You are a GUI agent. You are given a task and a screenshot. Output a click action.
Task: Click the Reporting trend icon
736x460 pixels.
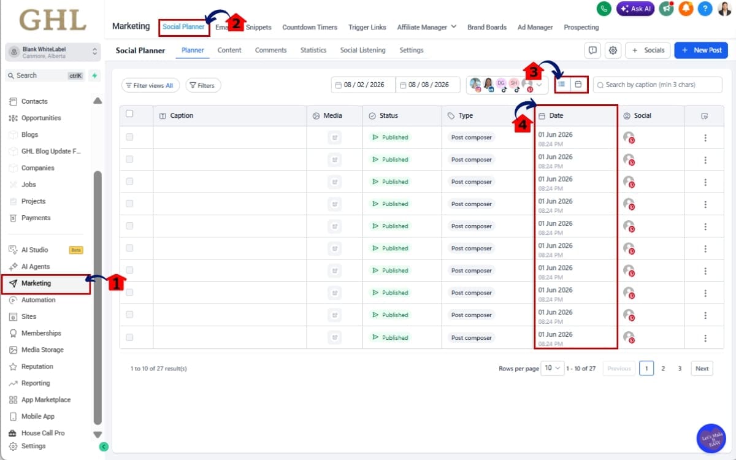pyautogui.click(x=13, y=383)
